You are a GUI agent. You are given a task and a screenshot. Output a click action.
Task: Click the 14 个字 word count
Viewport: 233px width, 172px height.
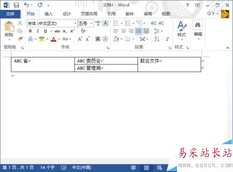pyautogui.click(x=48, y=167)
